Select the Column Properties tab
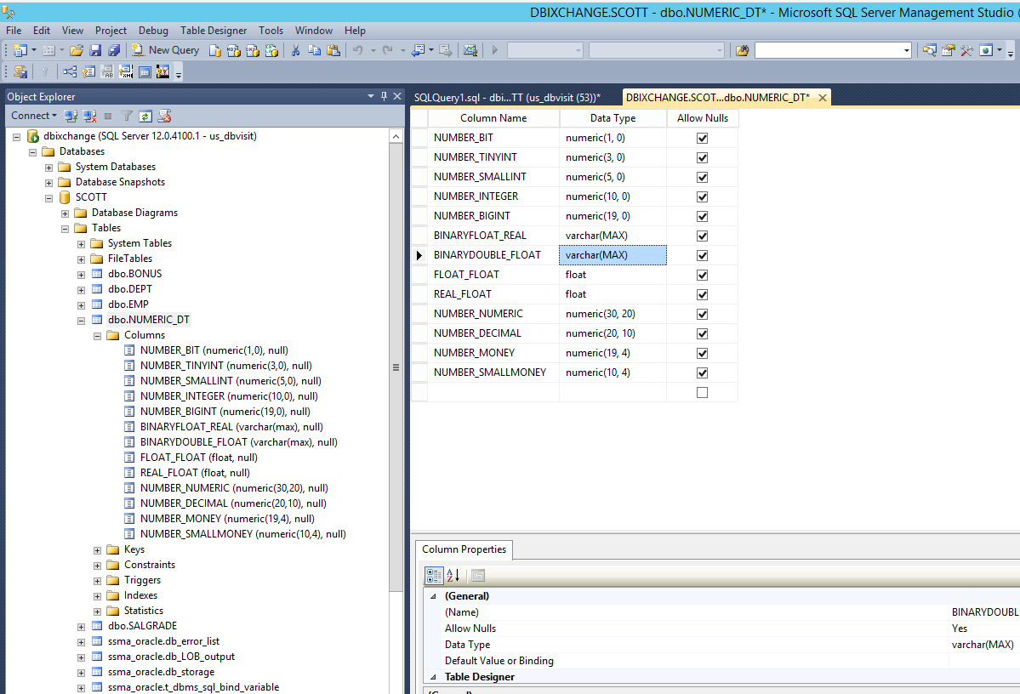 464,549
